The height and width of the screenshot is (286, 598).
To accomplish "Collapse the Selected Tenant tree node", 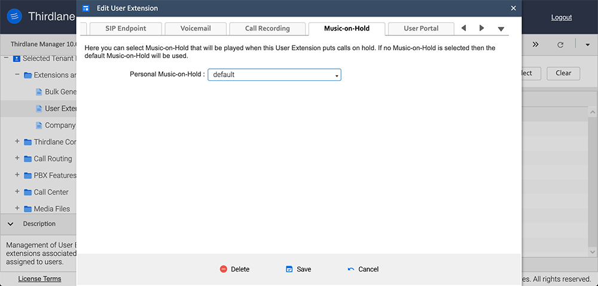I will [6, 57].
